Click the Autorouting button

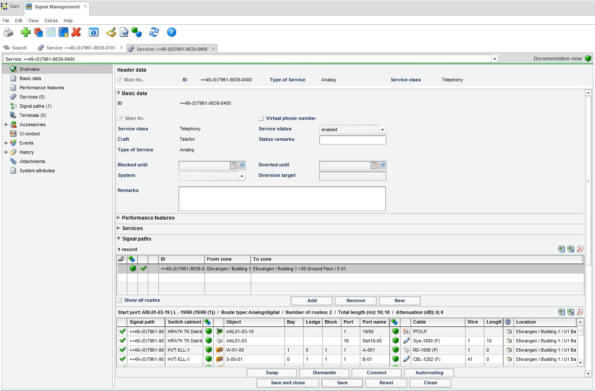429,373
